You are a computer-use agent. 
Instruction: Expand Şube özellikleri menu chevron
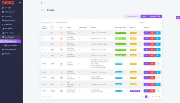click(x=19, y=12)
